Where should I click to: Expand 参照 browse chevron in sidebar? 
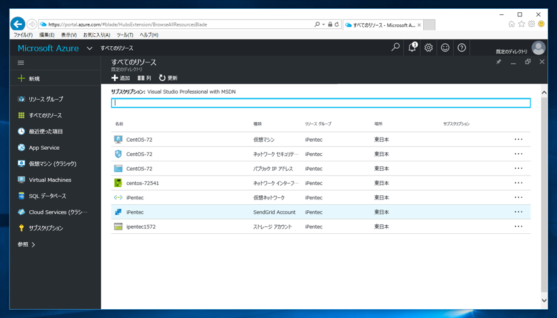[x=33, y=244]
